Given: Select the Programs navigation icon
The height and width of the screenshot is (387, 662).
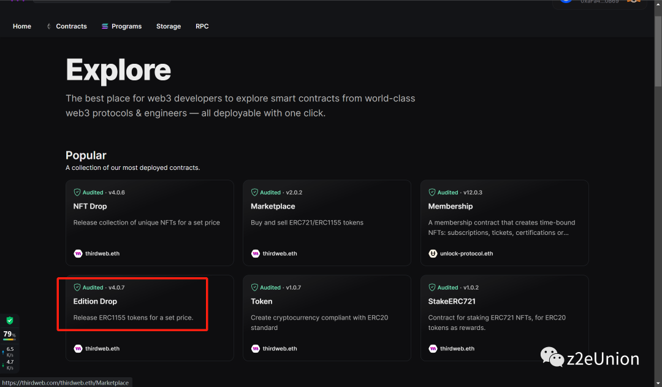Looking at the screenshot, I should coord(104,26).
